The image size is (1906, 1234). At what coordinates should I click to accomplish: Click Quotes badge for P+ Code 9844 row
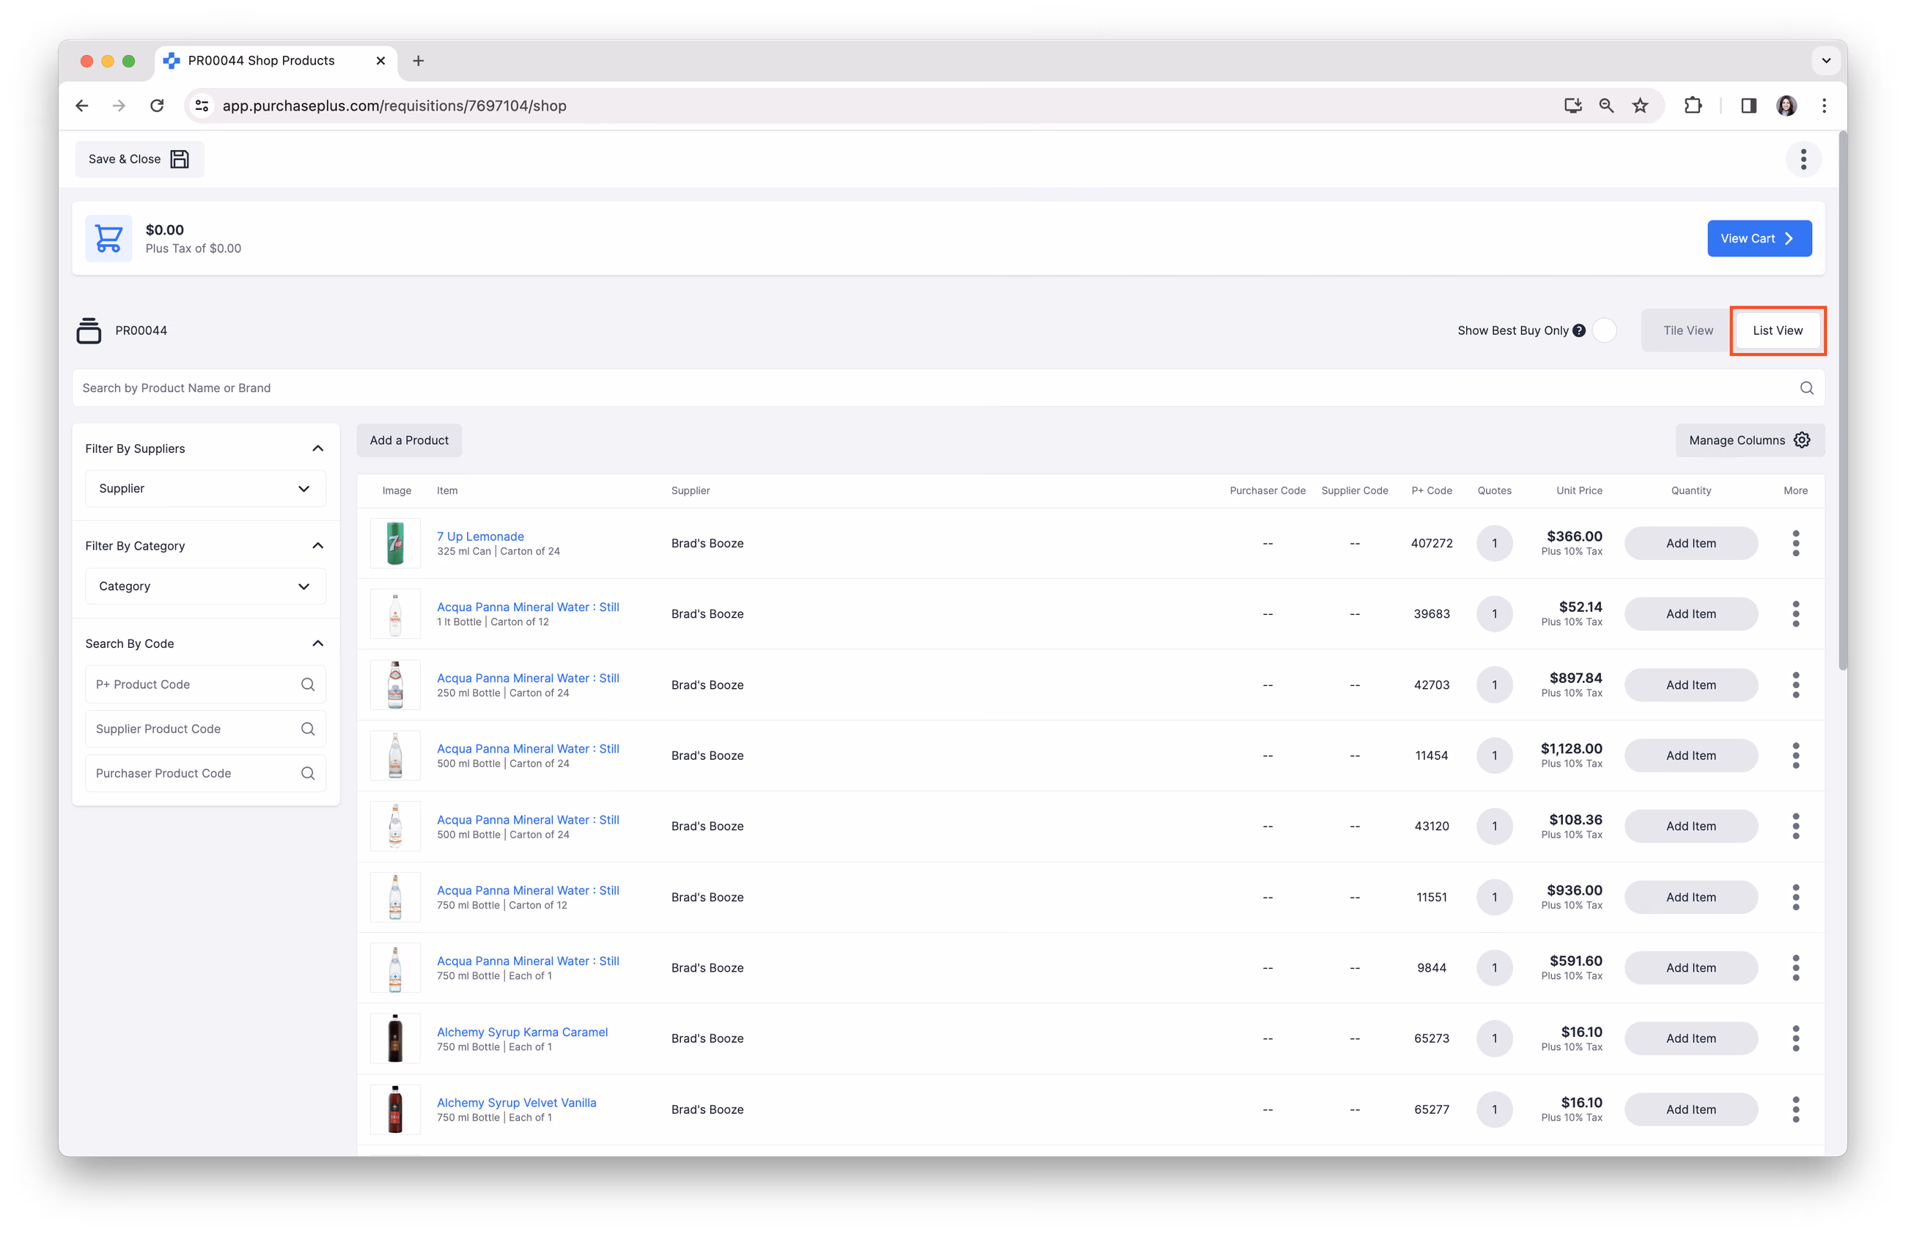1493,967
